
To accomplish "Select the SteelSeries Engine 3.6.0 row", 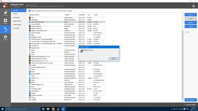I will pyautogui.click(x=67, y=84).
